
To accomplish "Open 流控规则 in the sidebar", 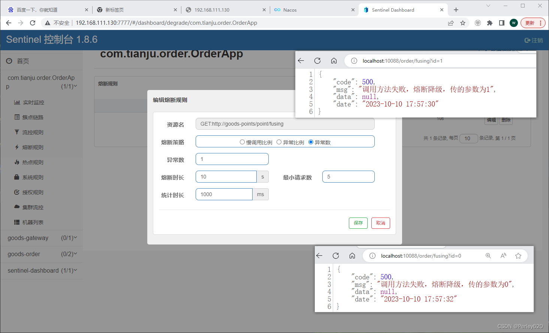I will (x=29, y=132).
